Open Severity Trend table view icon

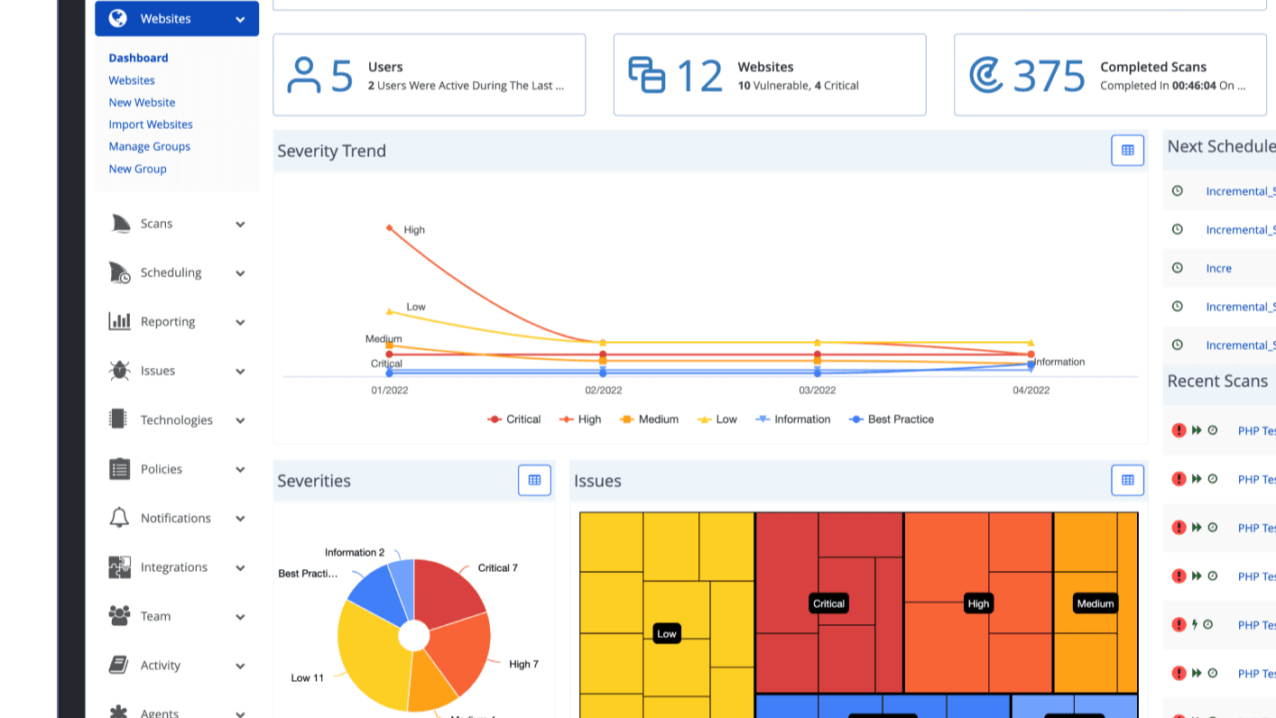click(1127, 151)
